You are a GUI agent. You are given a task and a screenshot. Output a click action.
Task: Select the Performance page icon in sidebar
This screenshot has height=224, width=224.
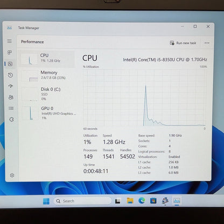pos(10,64)
